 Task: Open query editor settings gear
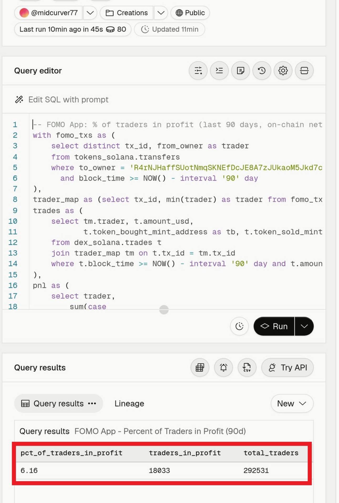(283, 71)
